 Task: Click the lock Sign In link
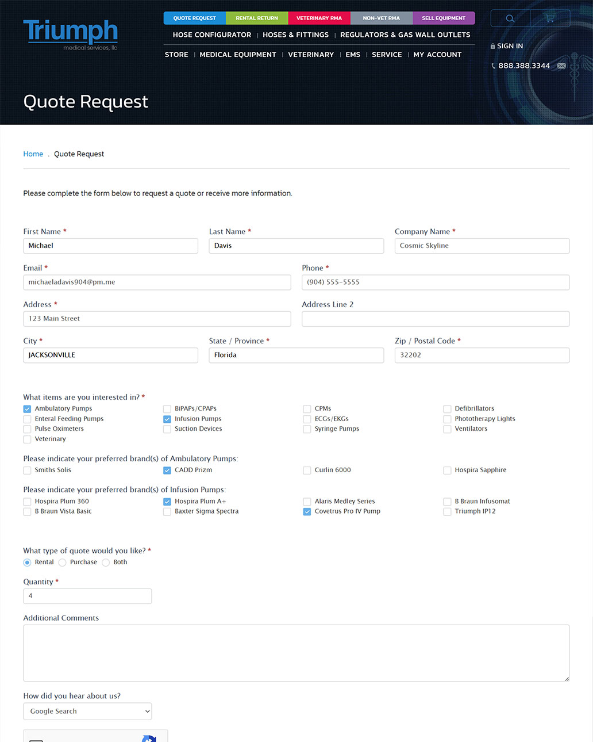click(507, 46)
